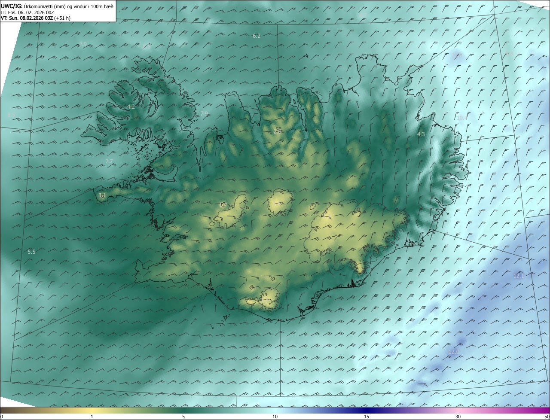Click the 30 label on the color scale
This screenshot has width=550, height=420.
(x=458, y=417)
